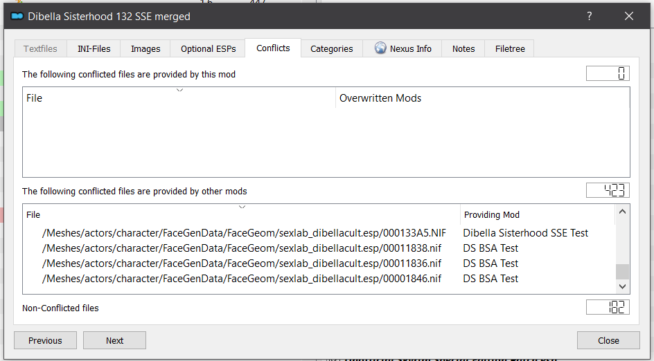Click the counter showing 423
Viewport: 654px width, 361px height.
tap(608, 190)
